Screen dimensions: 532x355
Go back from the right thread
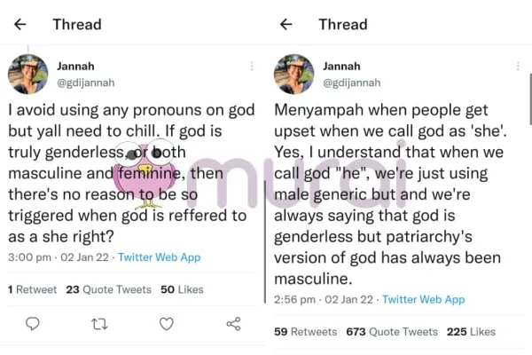286,24
